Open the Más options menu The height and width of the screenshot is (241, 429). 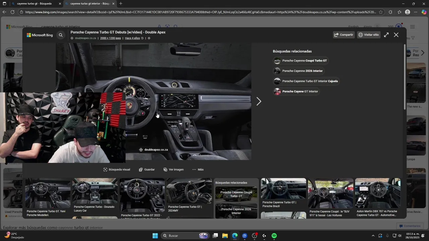point(198,170)
